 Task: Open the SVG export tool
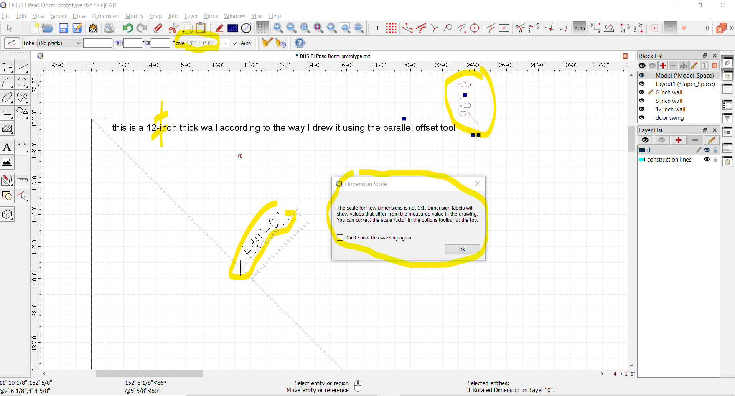pyautogui.click(x=93, y=28)
